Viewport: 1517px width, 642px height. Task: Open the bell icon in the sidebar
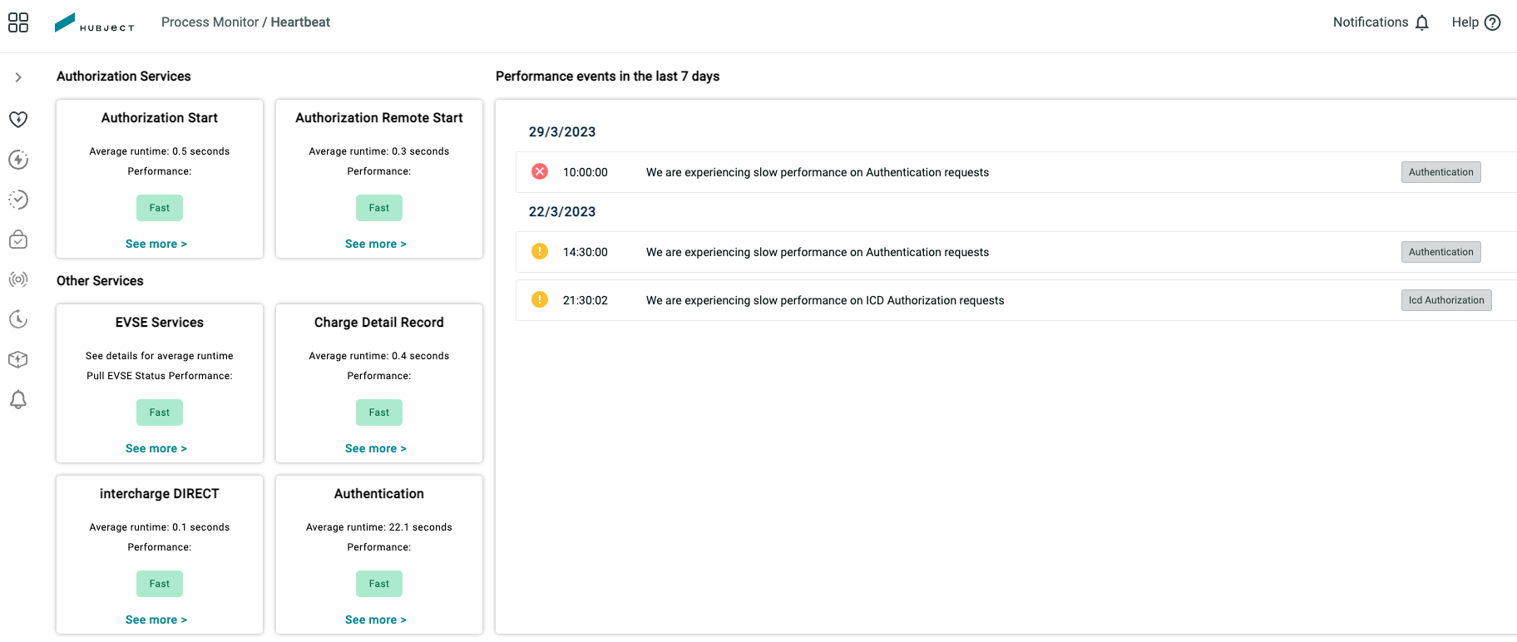click(18, 399)
